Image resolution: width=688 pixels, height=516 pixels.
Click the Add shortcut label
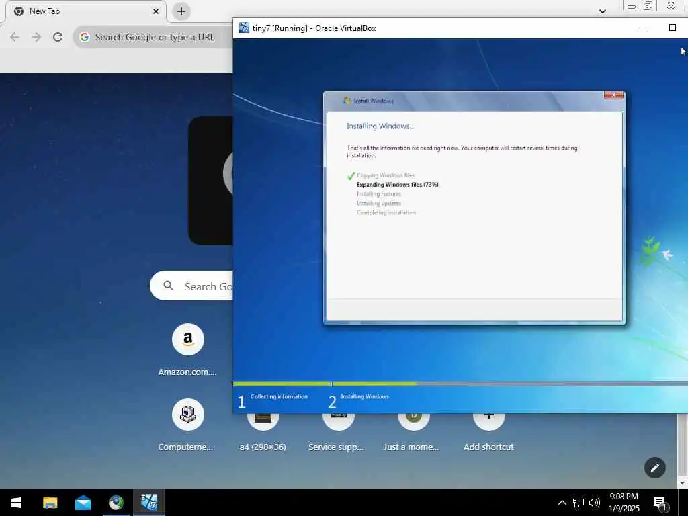pos(488,447)
